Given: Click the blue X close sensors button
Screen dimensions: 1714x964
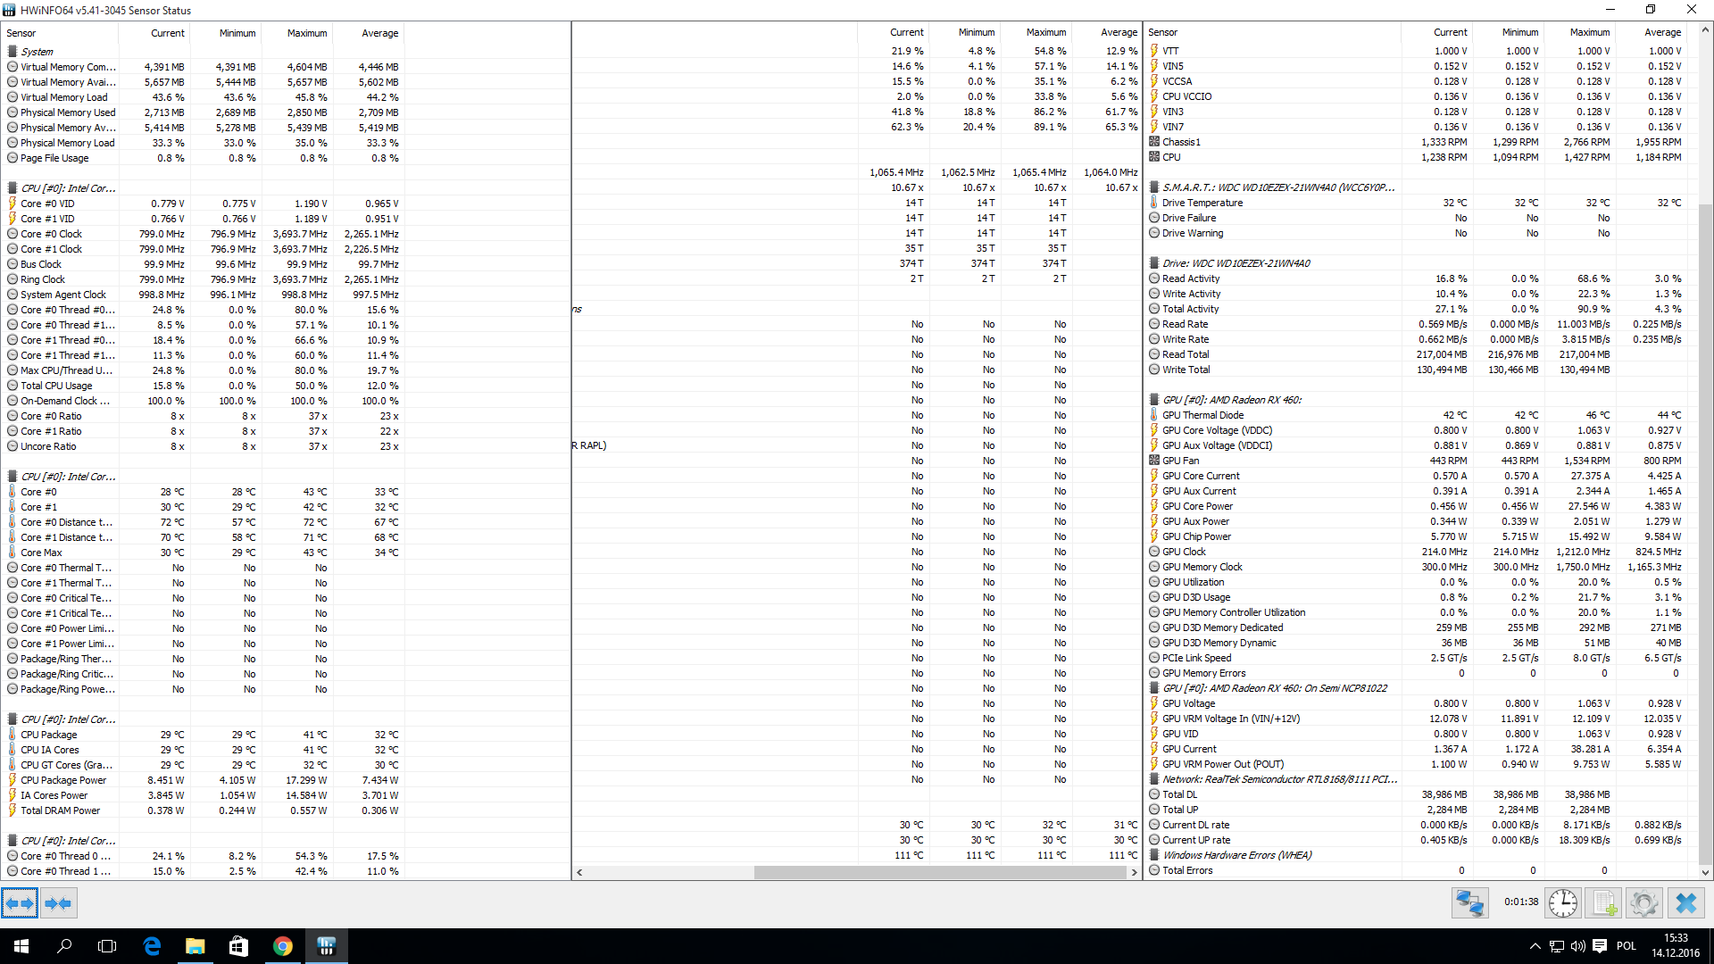Looking at the screenshot, I should [x=1685, y=903].
